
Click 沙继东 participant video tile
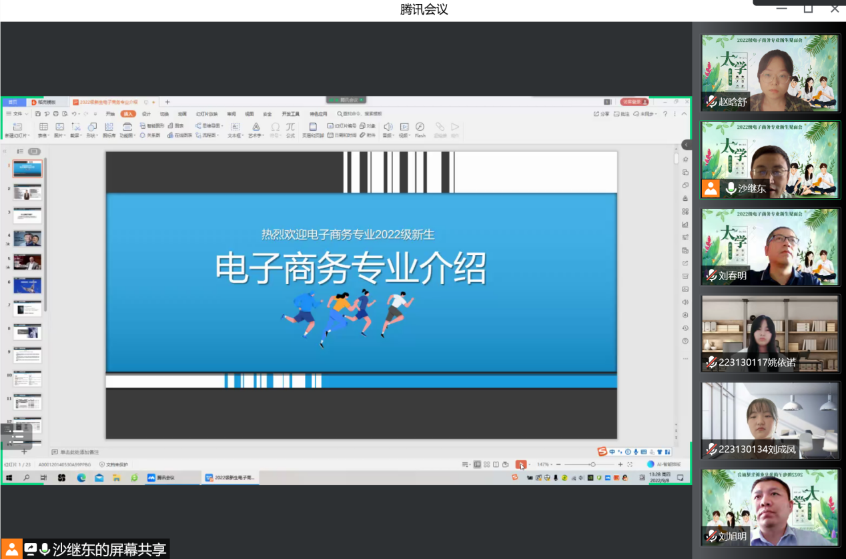coord(770,159)
